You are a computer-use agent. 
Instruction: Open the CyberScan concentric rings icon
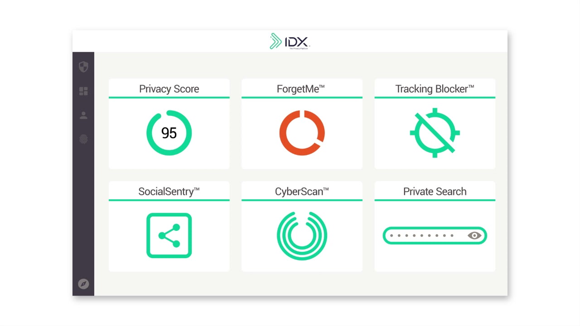pos(302,235)
